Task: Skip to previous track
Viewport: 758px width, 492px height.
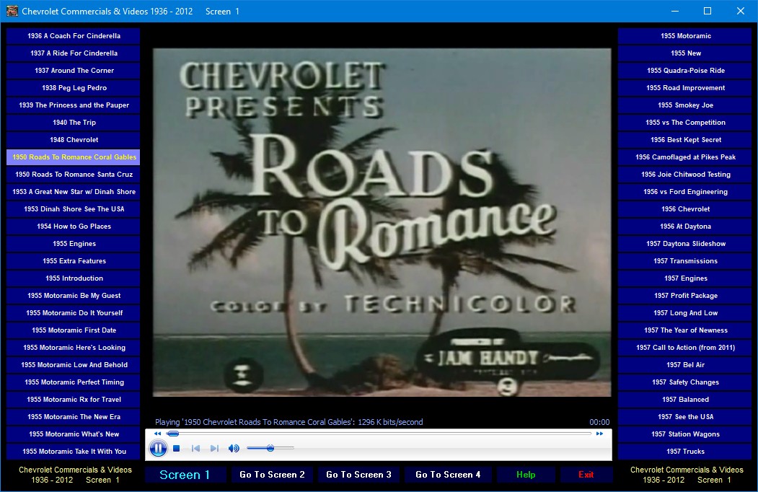Action: [195, 449]
